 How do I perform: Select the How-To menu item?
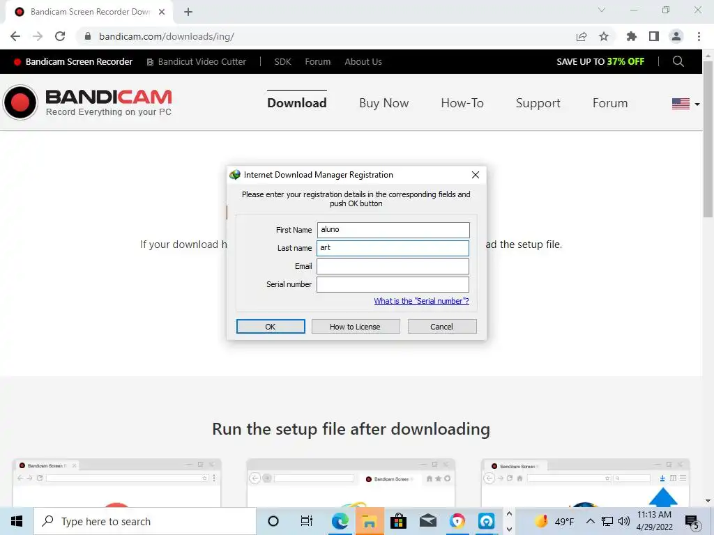point(462,103)
